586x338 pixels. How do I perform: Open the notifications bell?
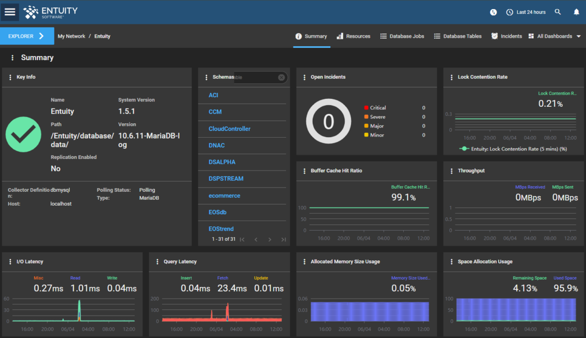pyautogui.click(x=576, y=12)
